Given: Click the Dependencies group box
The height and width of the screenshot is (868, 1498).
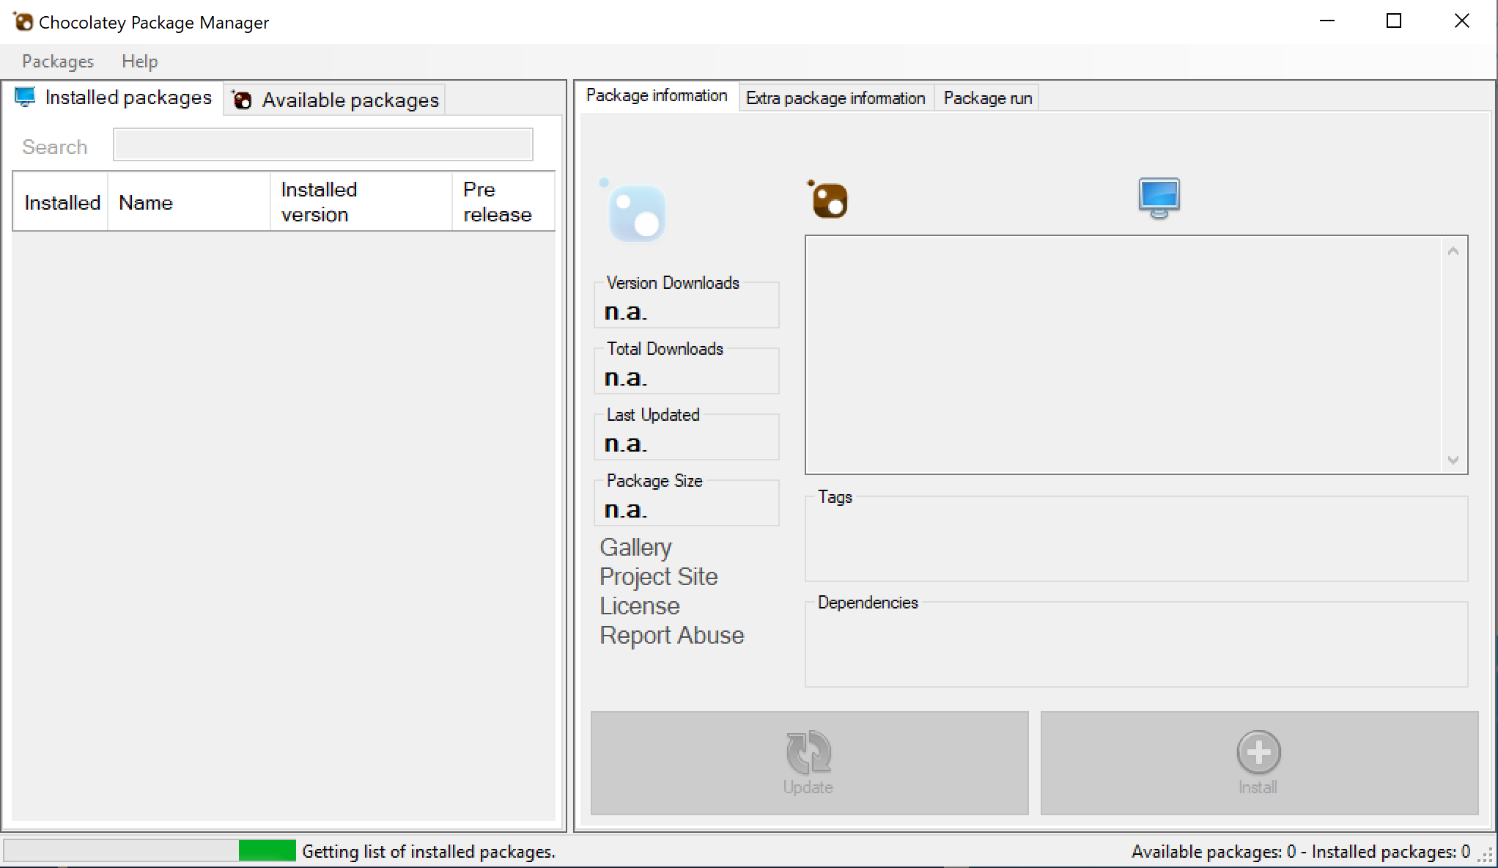Looking at the screenshot, I should pos(1137,641).
